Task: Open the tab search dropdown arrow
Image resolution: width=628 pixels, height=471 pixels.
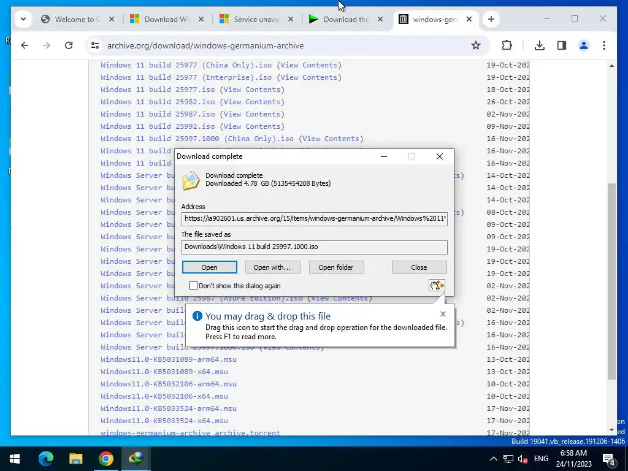Action: point(23,19)
